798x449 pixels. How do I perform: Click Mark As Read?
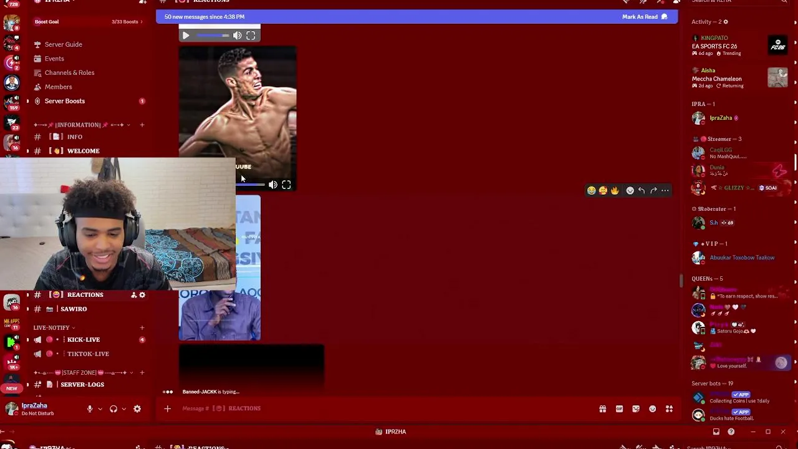pyautogui.click(x=645, y=17)
